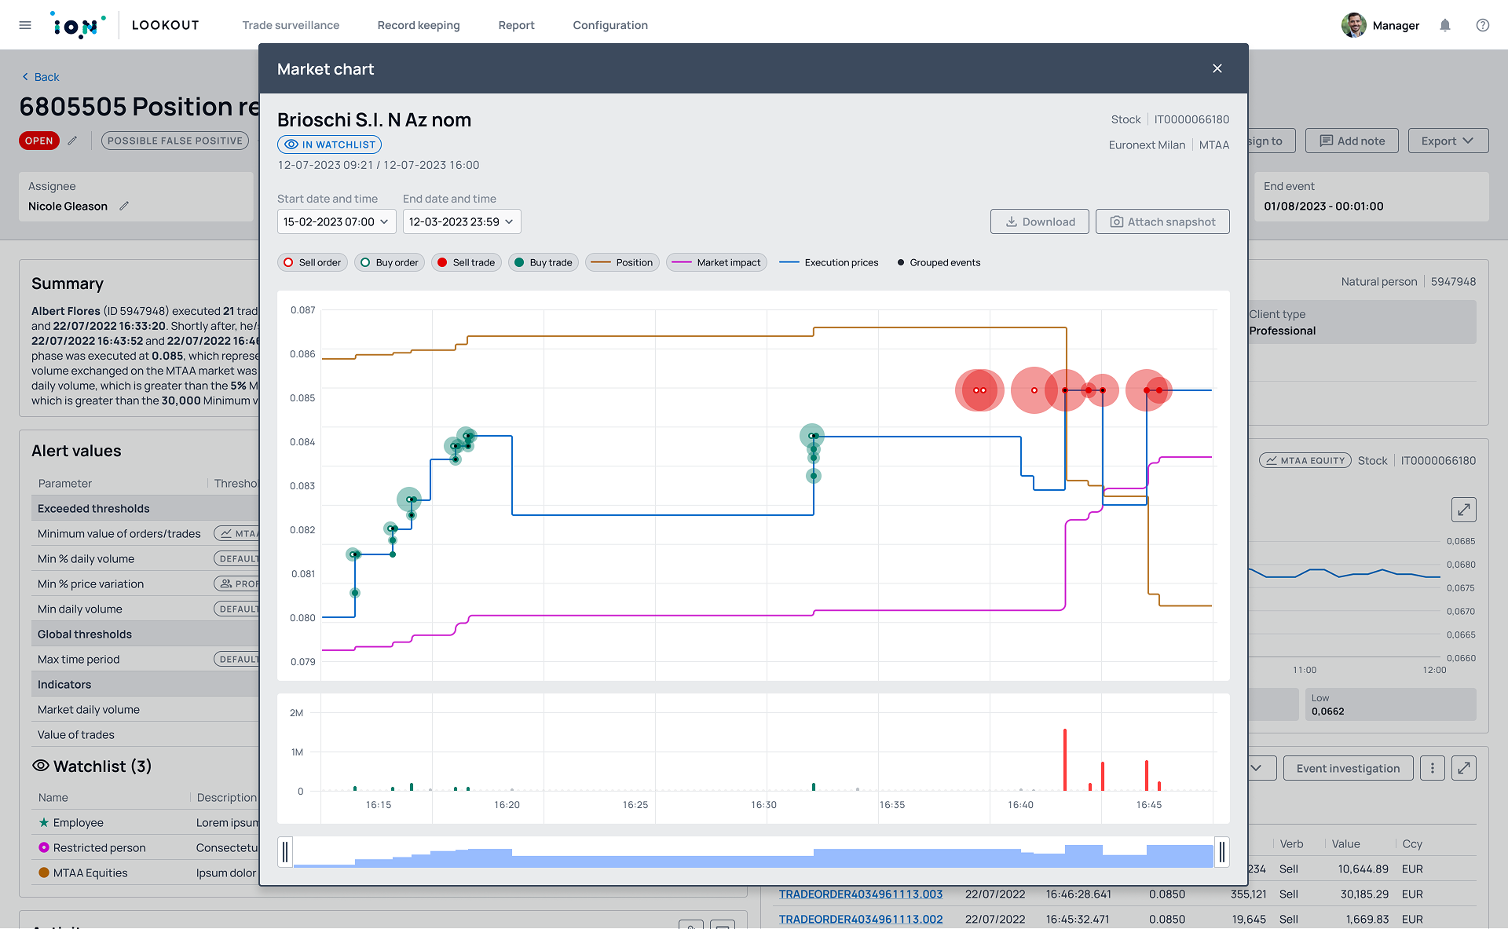Attach snapshot of the chart

click(x=1162, y=221)
